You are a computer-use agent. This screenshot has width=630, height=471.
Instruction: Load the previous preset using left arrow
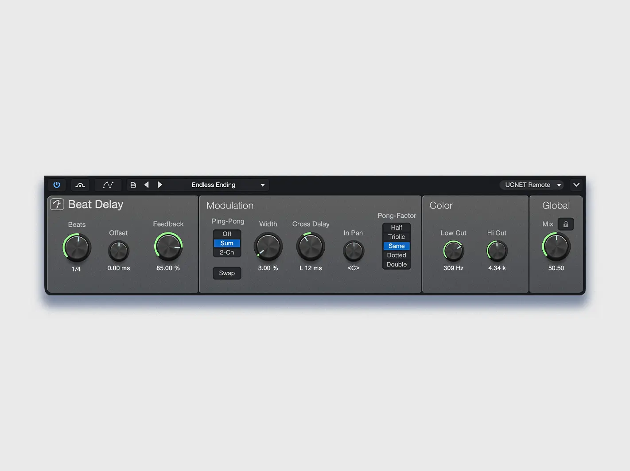(147, 184)
